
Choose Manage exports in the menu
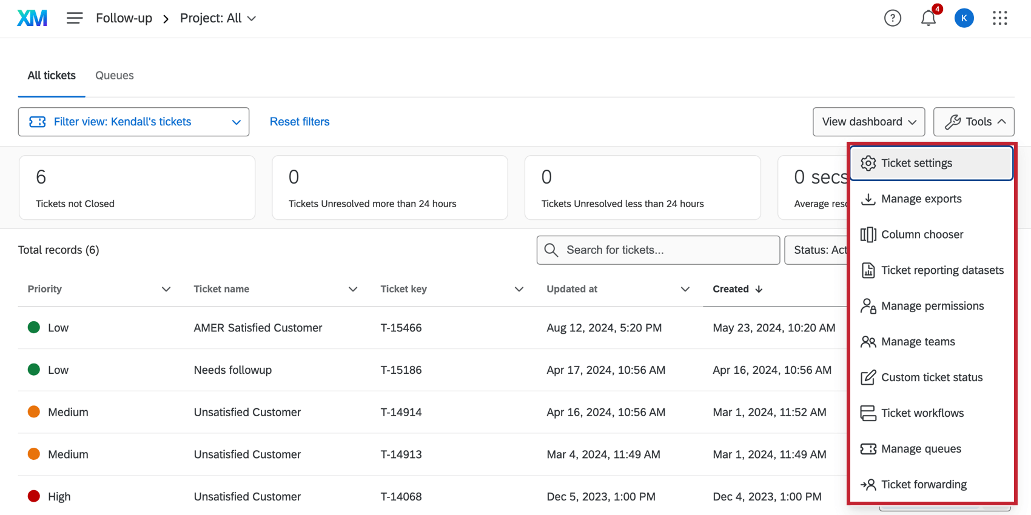pos(921,199)
